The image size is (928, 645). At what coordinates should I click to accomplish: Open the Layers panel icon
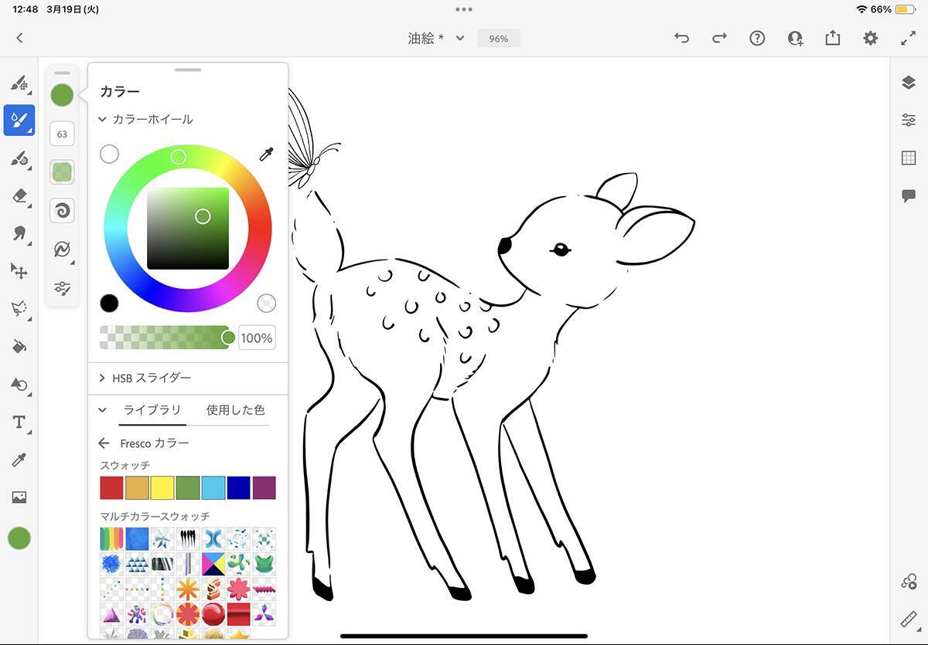(909, 83)
